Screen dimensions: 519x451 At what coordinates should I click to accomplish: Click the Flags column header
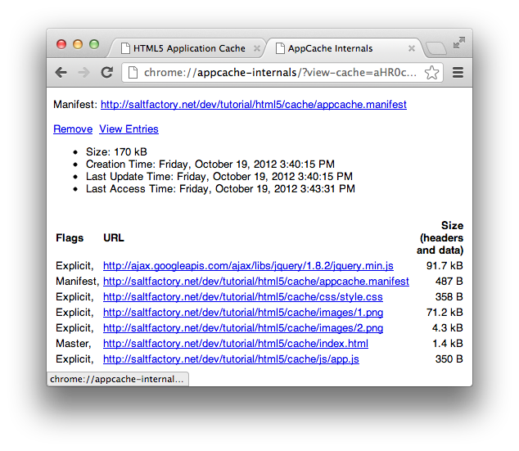pyautogui.click(x=70, y=238)
